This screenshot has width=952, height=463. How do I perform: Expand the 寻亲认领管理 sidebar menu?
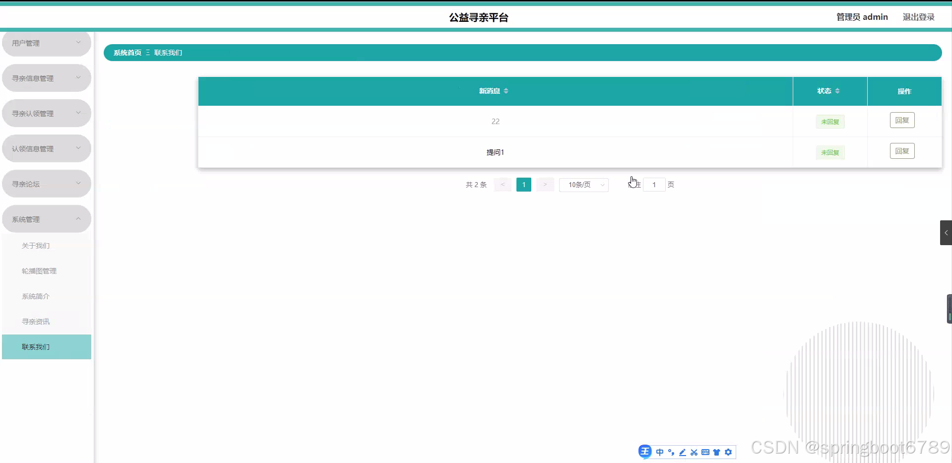pyautogui.click(x=47, y=114)
